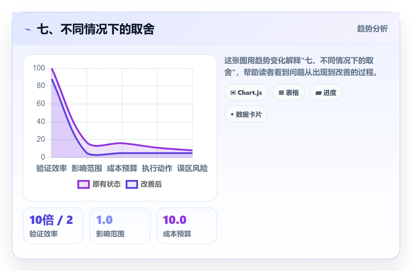
Task: Click the 趋势分析 label in header
Action: point(372,29)
